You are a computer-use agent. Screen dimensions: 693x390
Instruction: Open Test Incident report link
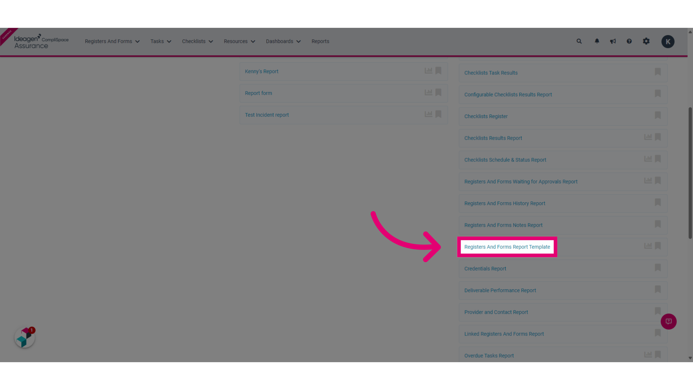[x=267, y=115]
